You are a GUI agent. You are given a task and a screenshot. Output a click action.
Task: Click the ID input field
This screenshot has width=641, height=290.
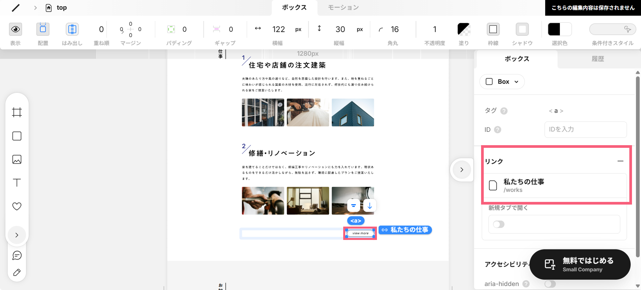point(586,129)
